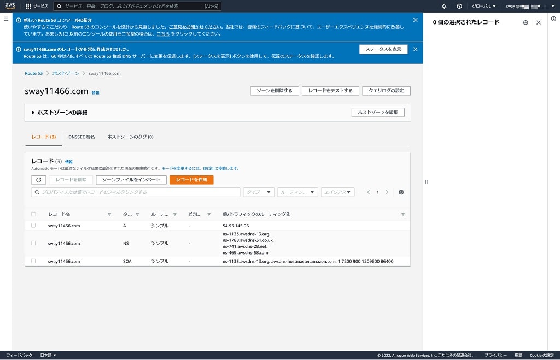Viewport: 560px width, 360px height.
Task: Click info link next to sway11466.com title
Action: (95, 92)
